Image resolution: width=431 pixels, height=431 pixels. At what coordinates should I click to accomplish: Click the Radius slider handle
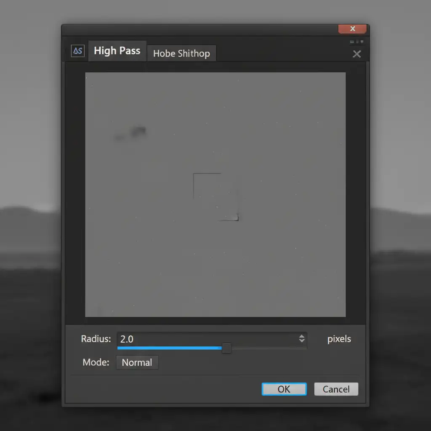click(x=226, y=348)
